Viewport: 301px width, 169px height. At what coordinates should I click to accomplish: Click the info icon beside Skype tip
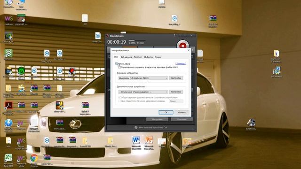(x=136, y=127)
